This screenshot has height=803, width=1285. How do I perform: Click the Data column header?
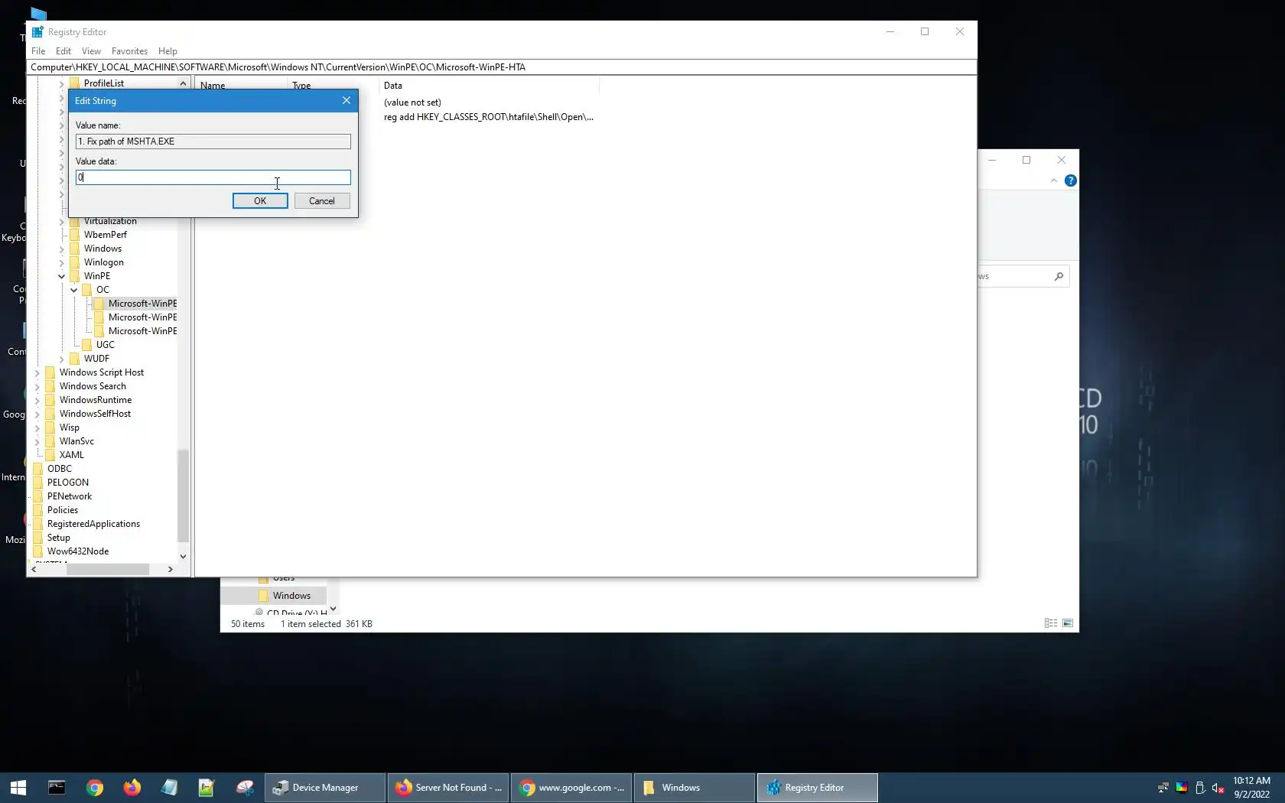tap(488, 86)
